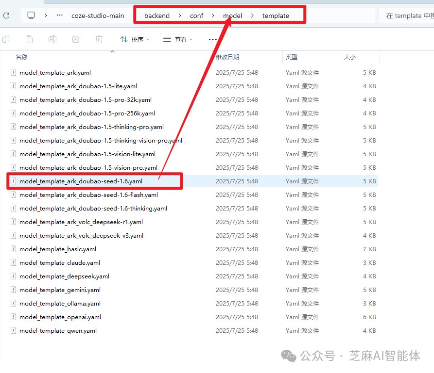Screen dimensions: 434x373
Task: Click 7 KB size of model_template_basic.yaml
Action: [369, 249]
